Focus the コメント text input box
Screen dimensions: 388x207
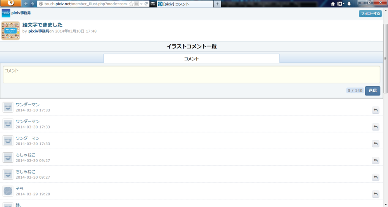click(x=192, y=74)
